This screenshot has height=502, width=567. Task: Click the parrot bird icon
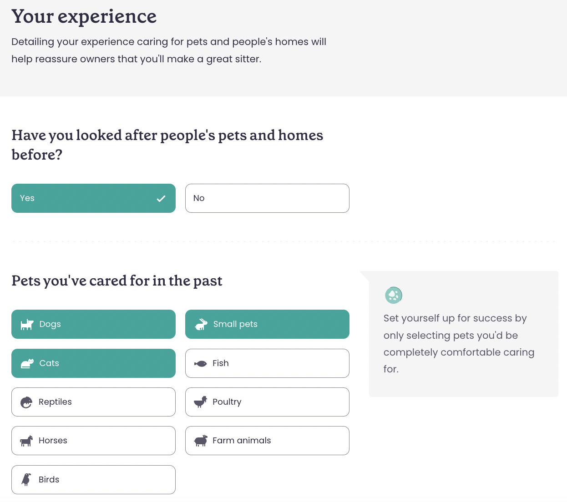26,480
